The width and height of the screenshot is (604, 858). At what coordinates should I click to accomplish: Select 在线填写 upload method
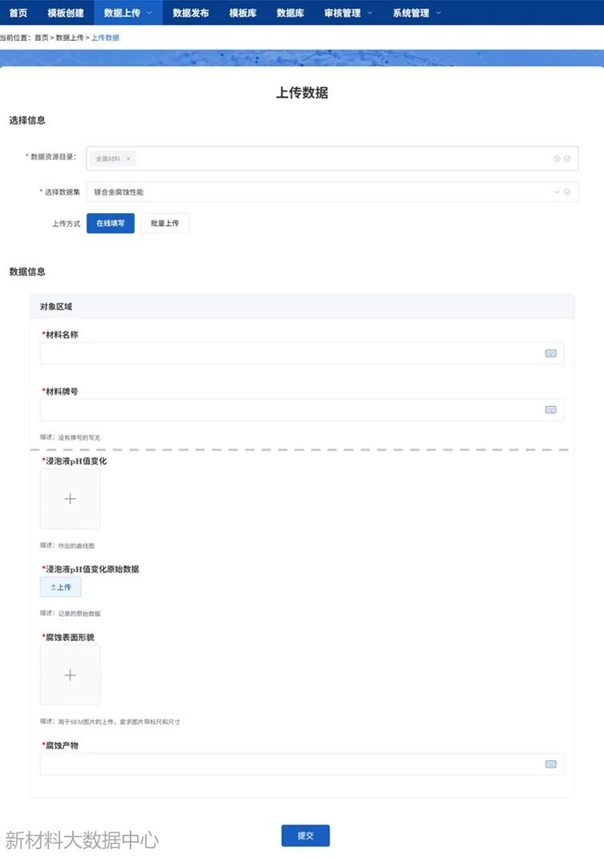pos(111,224)
